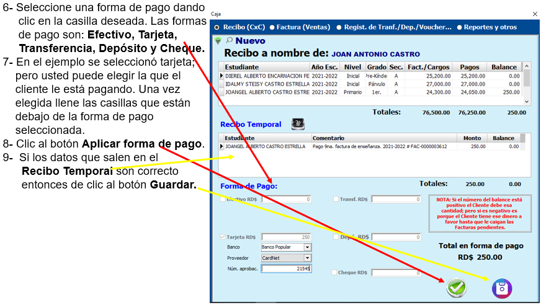This screenshot has width=541, height=305.
Task: Click the student table scroll down arrow
Action: (x=527, y=101)
